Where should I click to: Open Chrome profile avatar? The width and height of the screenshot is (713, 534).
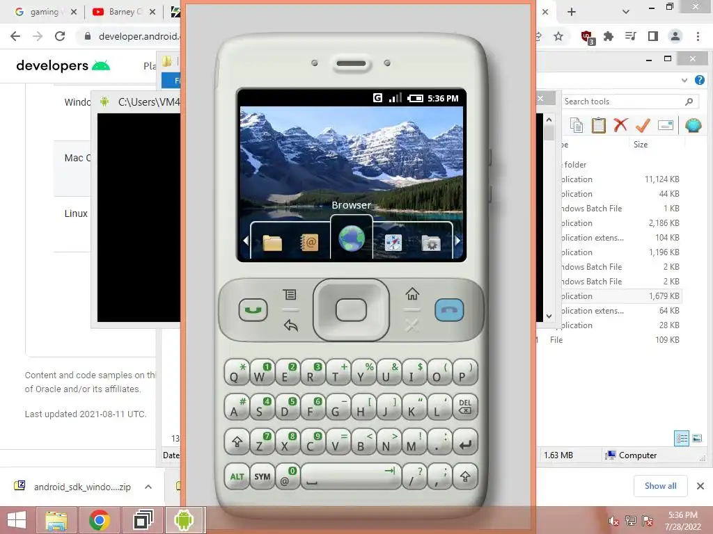pos(675,36)
